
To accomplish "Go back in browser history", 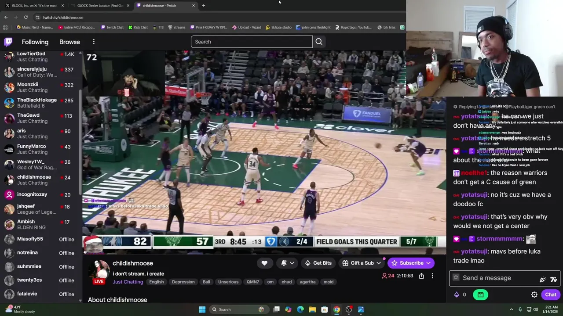I will click(x=6, y=17).
